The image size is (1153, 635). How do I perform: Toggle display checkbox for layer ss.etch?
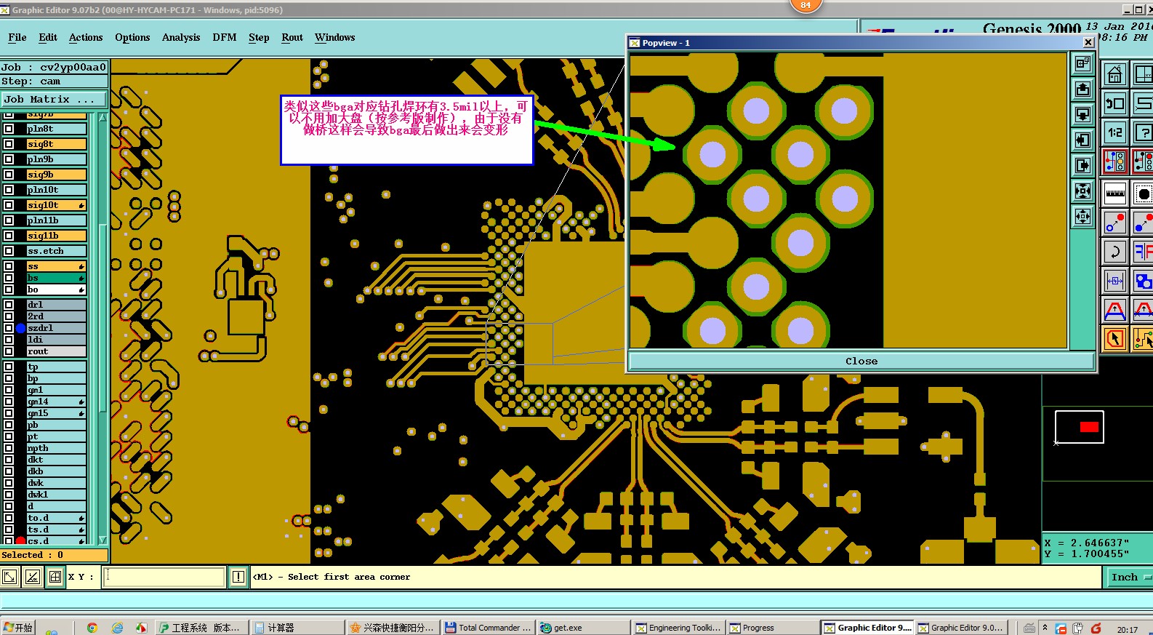click(9, 251)
